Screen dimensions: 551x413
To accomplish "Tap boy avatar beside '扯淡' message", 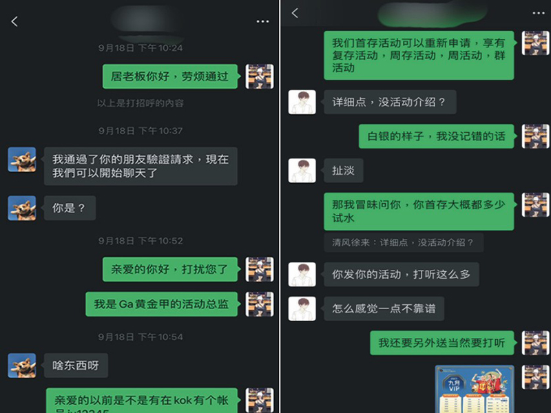I will click(x=302, y=171).
